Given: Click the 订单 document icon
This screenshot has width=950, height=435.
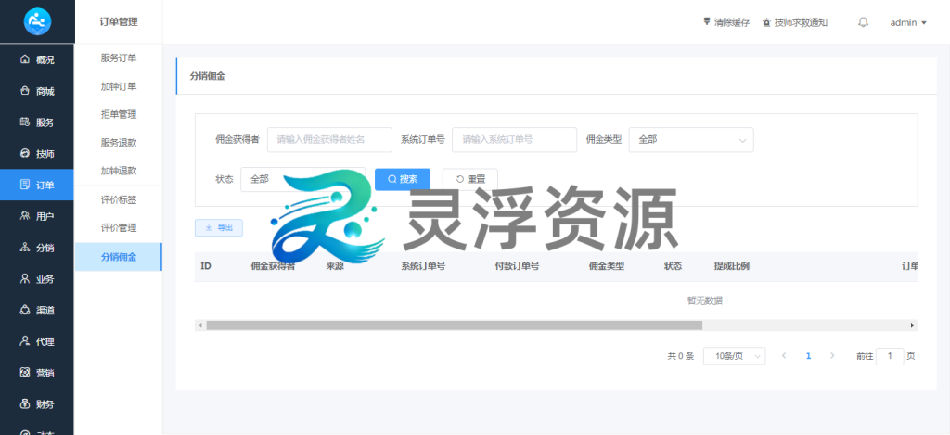Looking at the screenshot, I should 25,185.
